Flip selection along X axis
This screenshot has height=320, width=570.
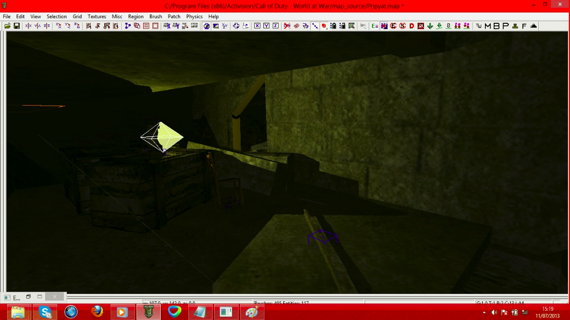tap(28, 26)
